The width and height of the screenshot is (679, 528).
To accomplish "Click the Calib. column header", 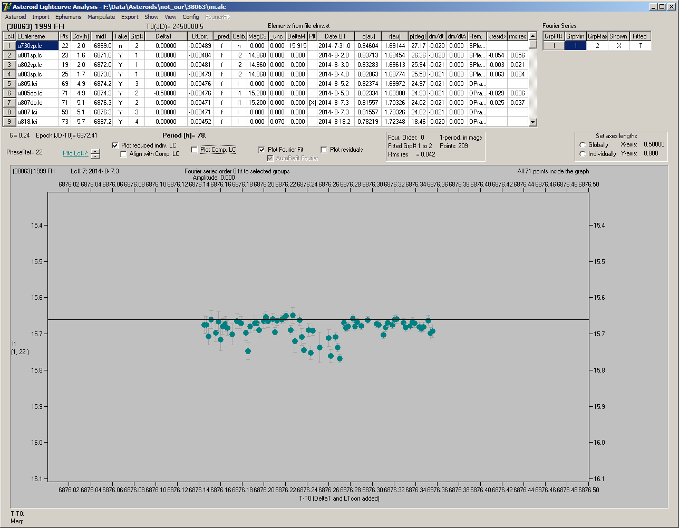I will tap(239, 36).
